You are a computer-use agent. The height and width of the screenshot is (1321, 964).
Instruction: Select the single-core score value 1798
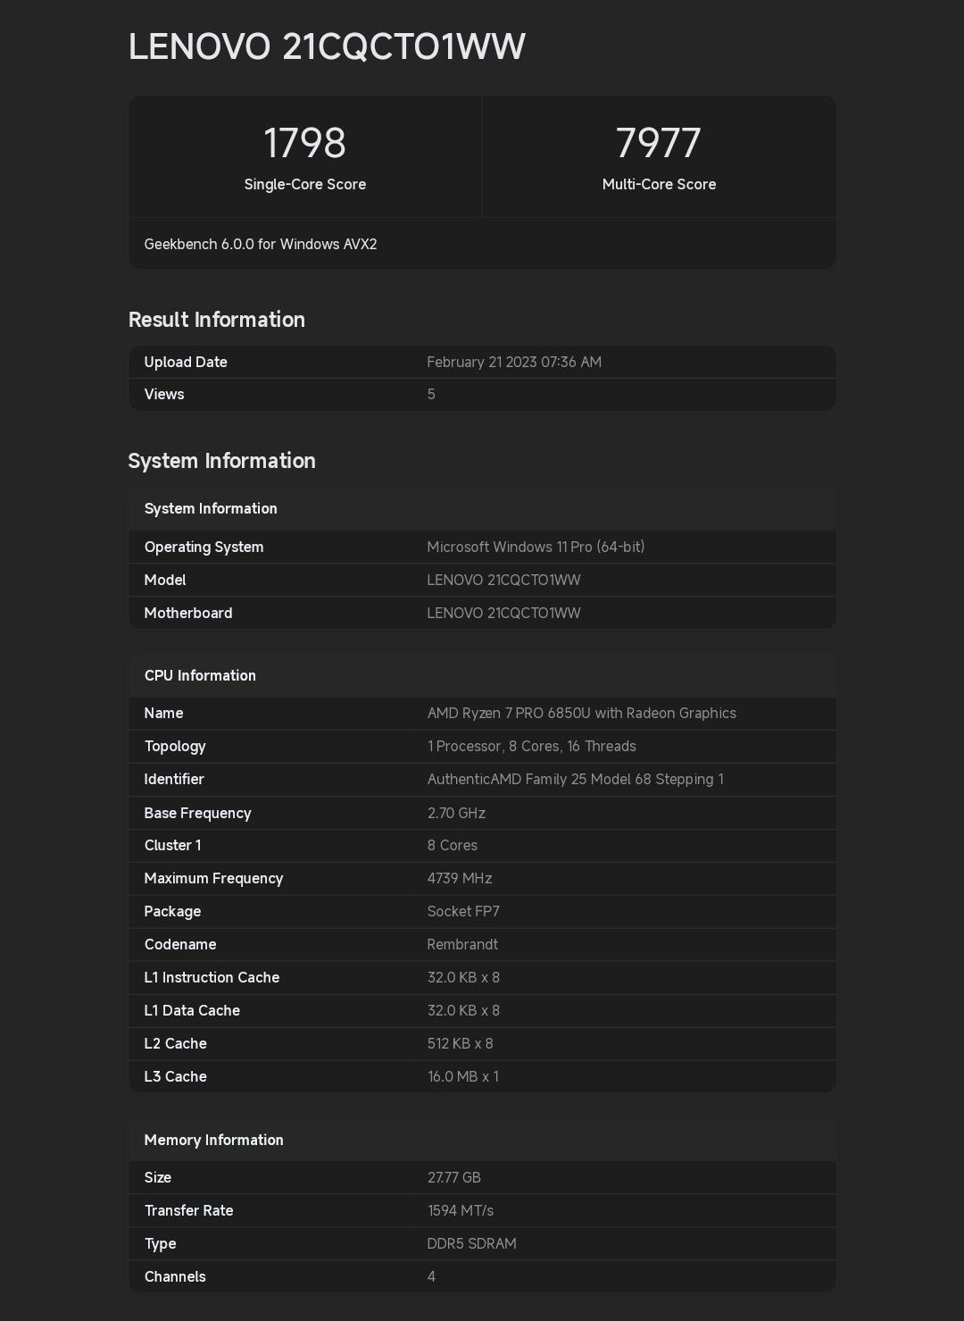pyautogui.click(x=304, y=143)
